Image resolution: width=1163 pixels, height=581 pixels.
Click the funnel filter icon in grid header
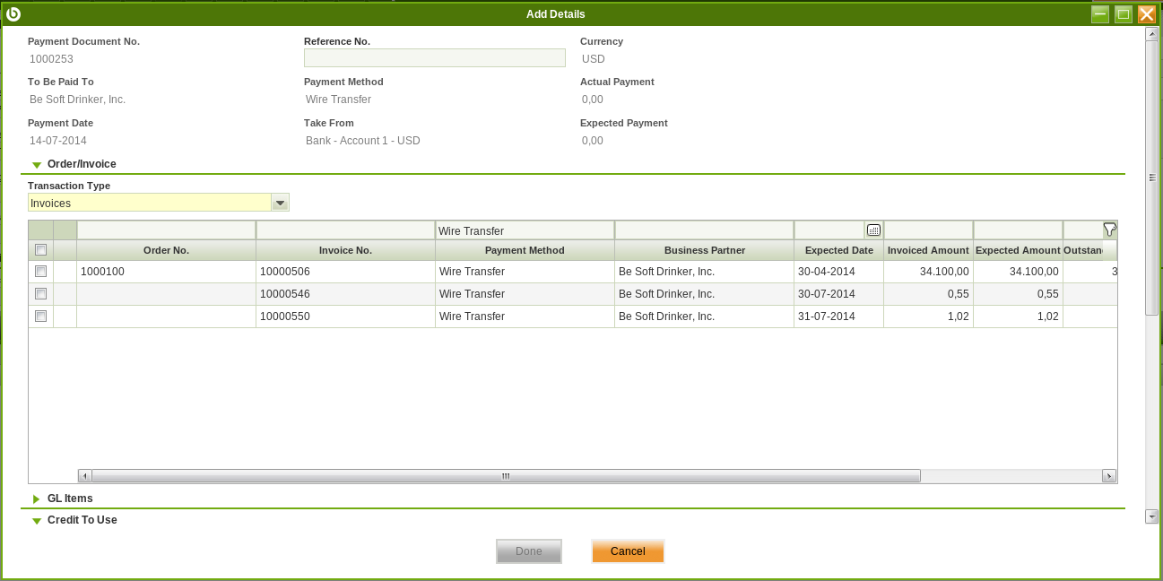(x=1109, y=230)
